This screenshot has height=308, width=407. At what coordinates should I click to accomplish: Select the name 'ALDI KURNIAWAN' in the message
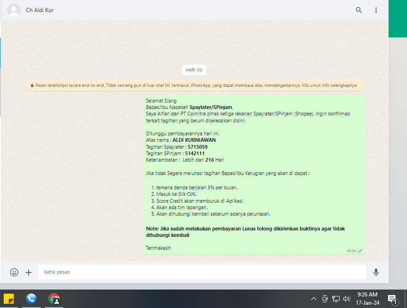point(194,140)
